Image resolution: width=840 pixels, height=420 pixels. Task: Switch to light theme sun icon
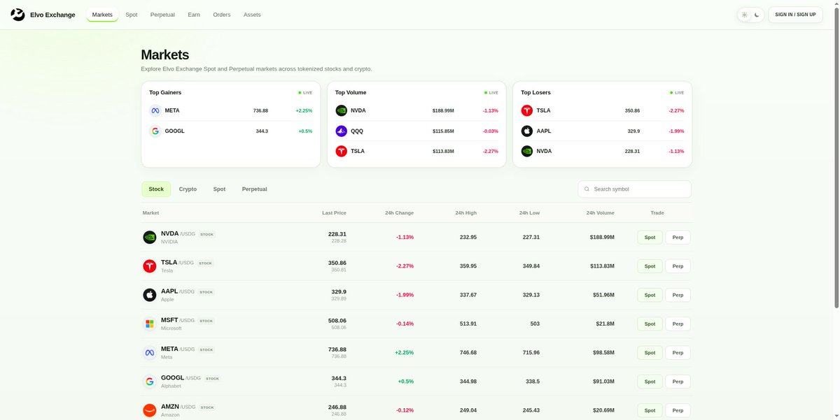745,15
